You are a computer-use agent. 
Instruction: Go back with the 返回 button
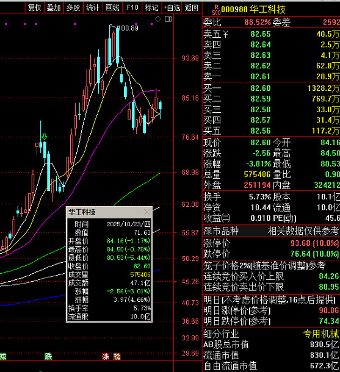click(x=192, y=8)
